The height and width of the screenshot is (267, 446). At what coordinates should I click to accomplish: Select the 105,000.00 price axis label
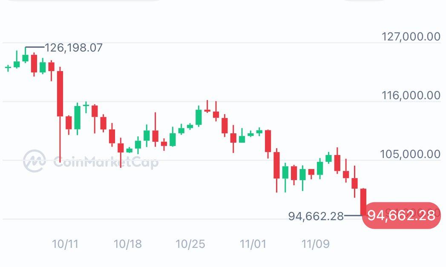click(411, 154)
